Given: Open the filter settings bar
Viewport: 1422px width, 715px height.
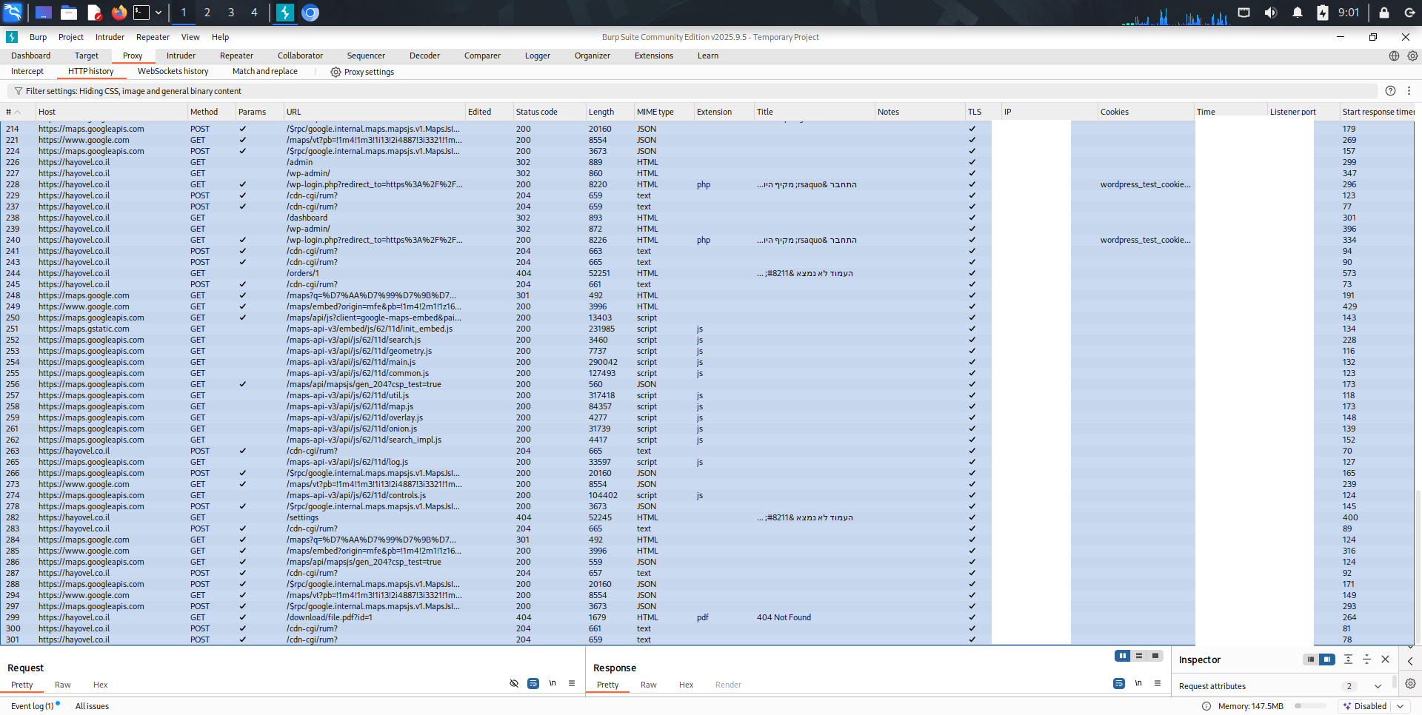Looking at the screenshot, I should pyautogui.click(x=692, y=91).
